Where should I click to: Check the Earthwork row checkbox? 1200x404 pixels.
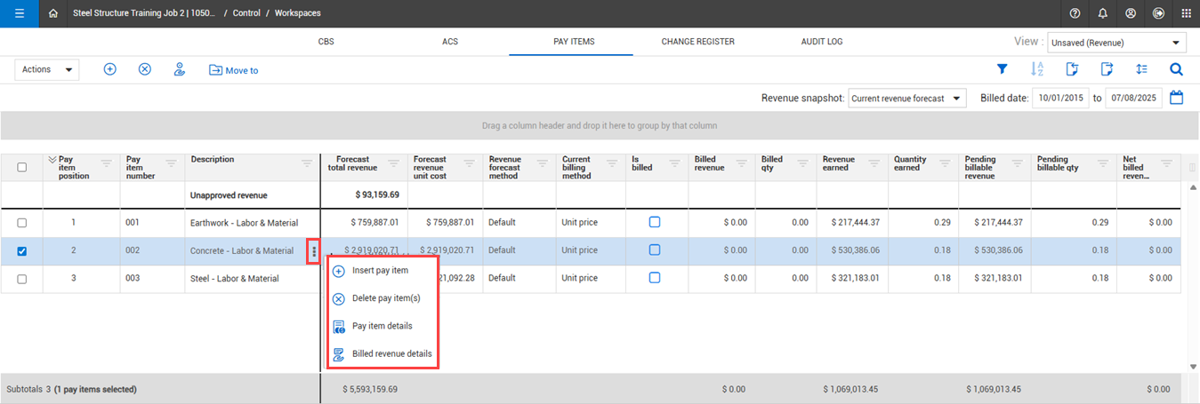pos(22,223)
